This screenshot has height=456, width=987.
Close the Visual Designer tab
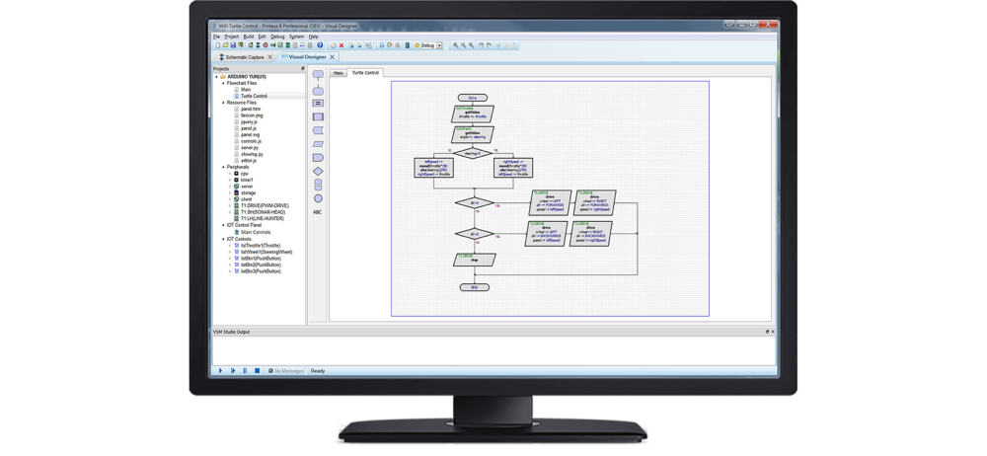click(333, 57)
